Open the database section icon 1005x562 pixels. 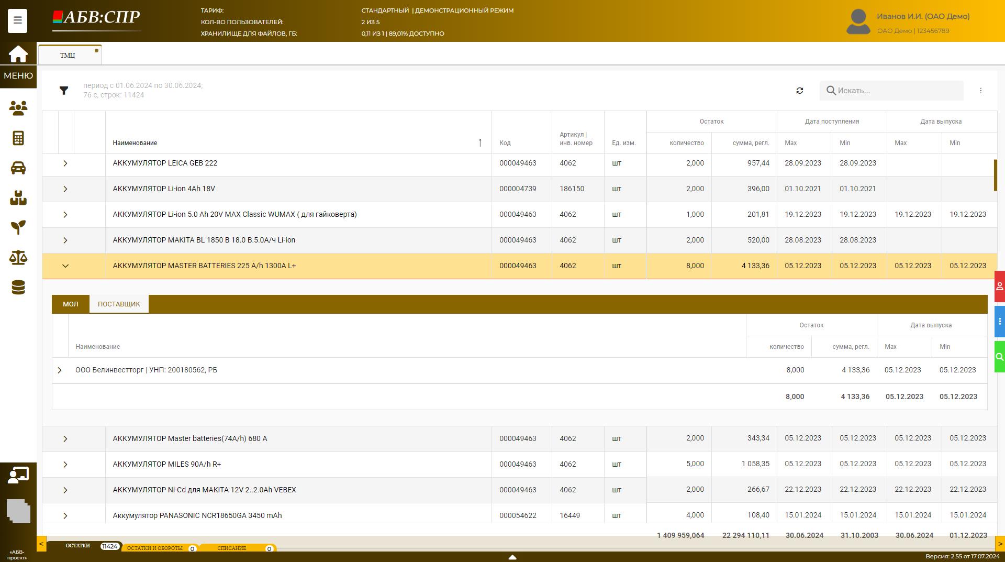coord(18,288)
